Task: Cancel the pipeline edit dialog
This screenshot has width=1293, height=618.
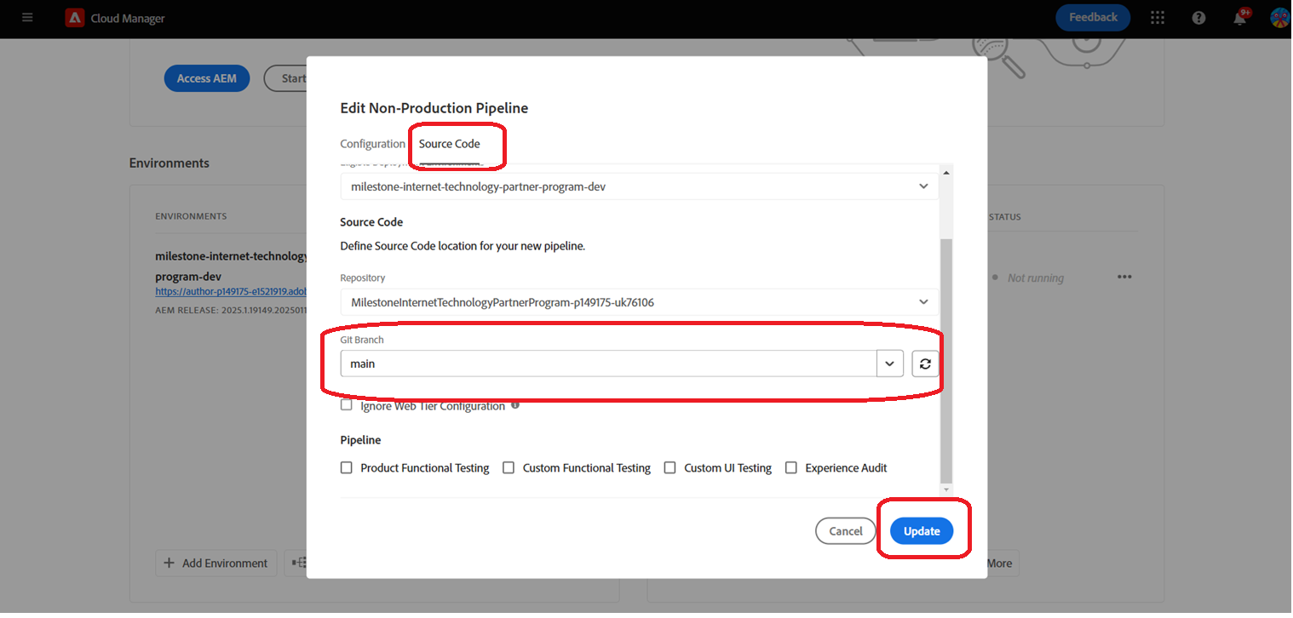Action: click(x=846, y=531)
